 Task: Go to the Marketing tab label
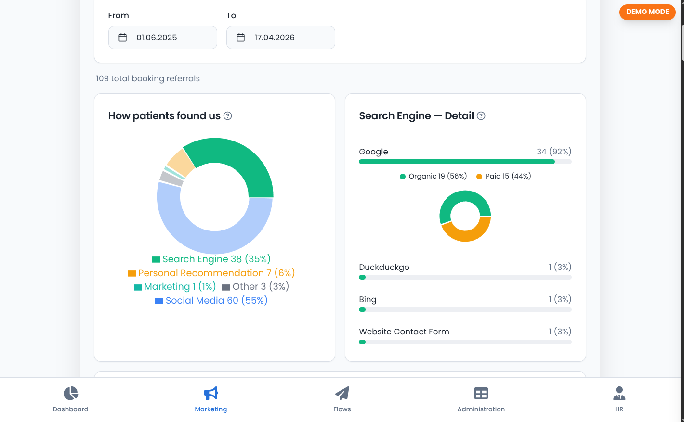211,409
